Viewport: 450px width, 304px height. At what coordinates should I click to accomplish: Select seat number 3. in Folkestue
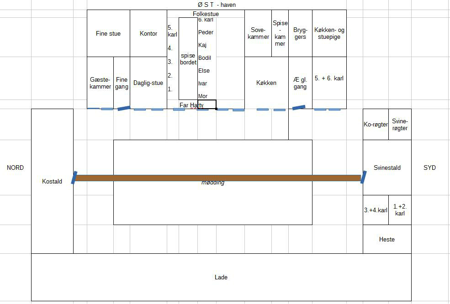tap(170, 62)
